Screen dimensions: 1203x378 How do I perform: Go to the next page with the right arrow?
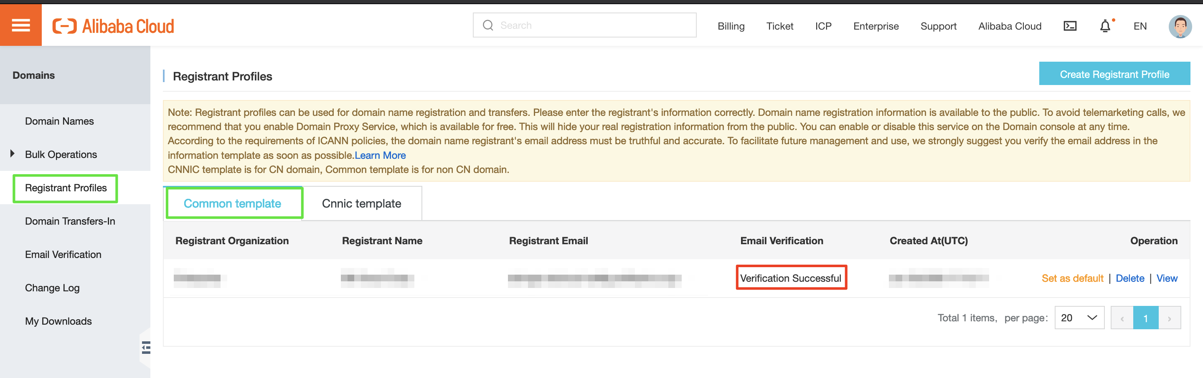1170,318
